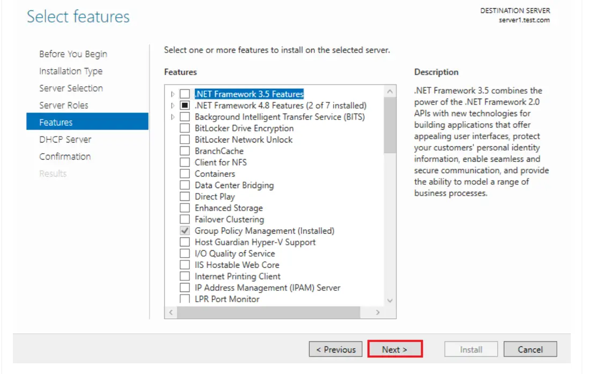Screen dimensions: 604x374
Task: Click the scroll left arrow of features list
Action: click(x=171, y=312)
